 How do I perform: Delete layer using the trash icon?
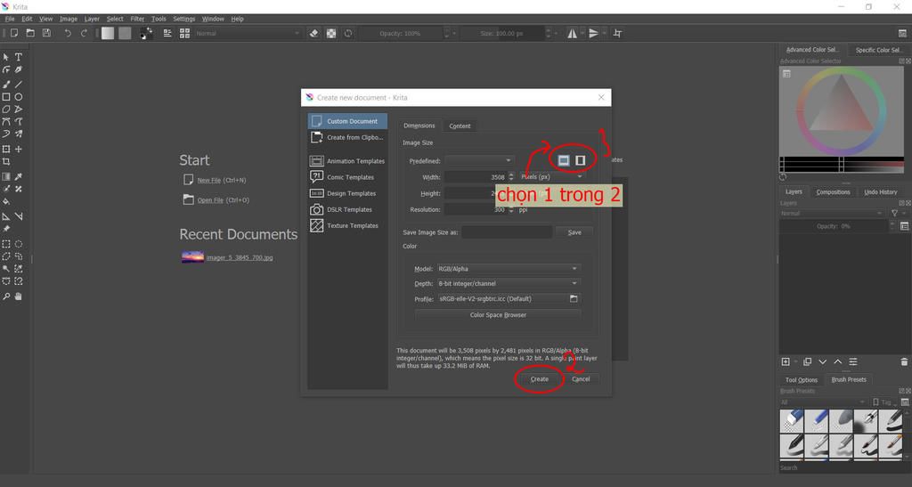coord(904,361)
